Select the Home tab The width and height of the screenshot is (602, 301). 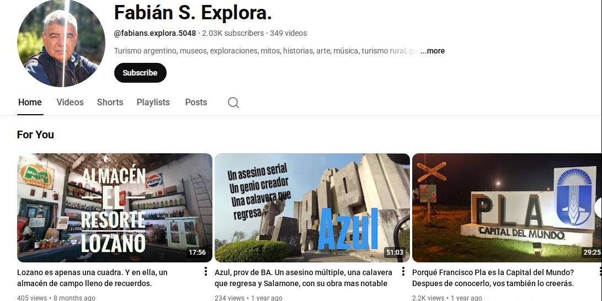point(30,103)
